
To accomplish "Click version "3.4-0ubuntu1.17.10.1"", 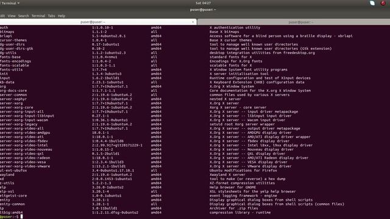I will tap(113, 170).
